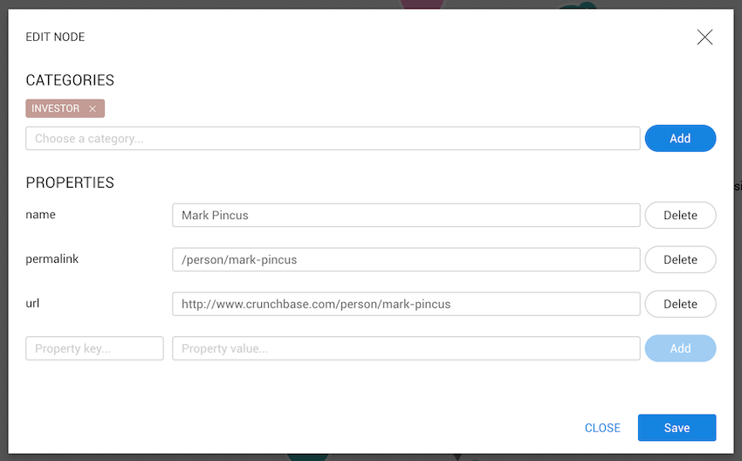
Task: Click the INVESTOR category chip label
Action: 56,108
